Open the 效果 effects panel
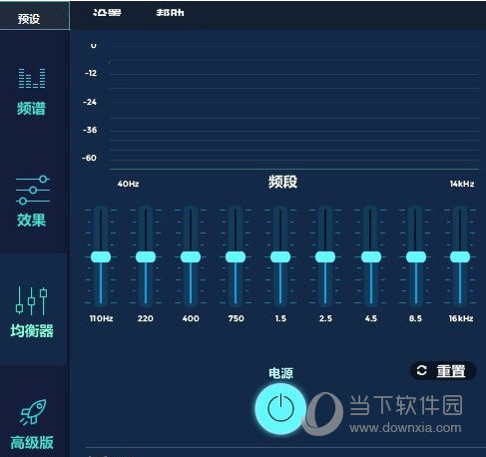This screenshot has width=486, height=457. click(x=32, y=202)
